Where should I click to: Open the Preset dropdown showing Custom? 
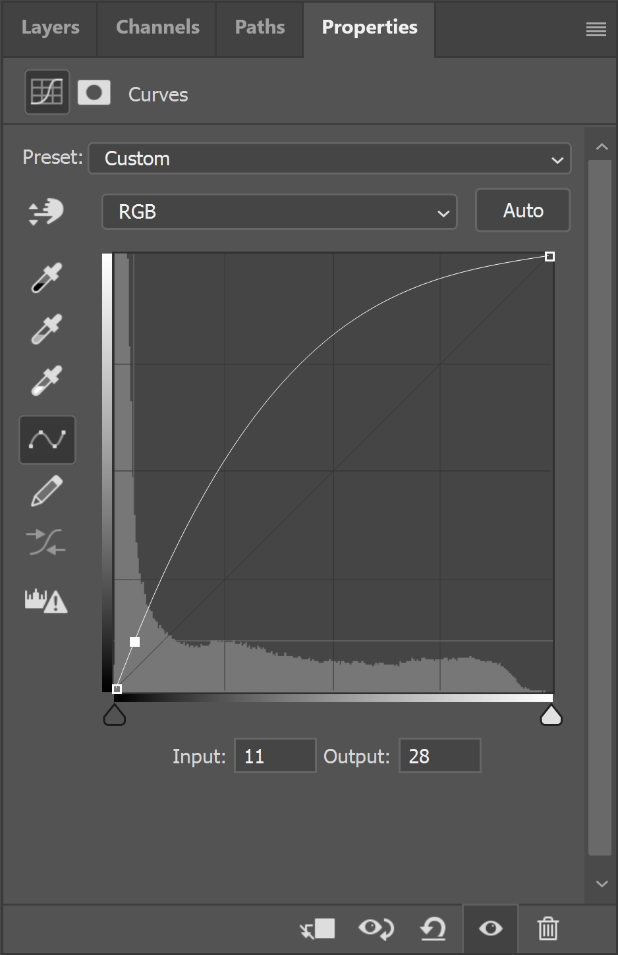pos(328,158)
